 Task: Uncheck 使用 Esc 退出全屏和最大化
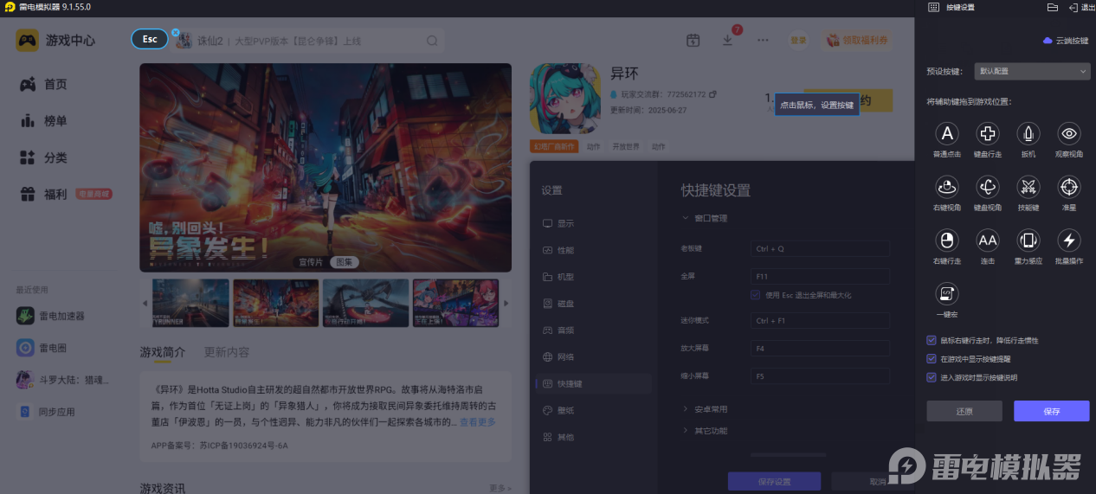pos(756,295)
